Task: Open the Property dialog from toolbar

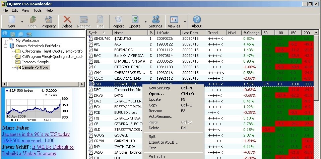Action: (49, 21)
